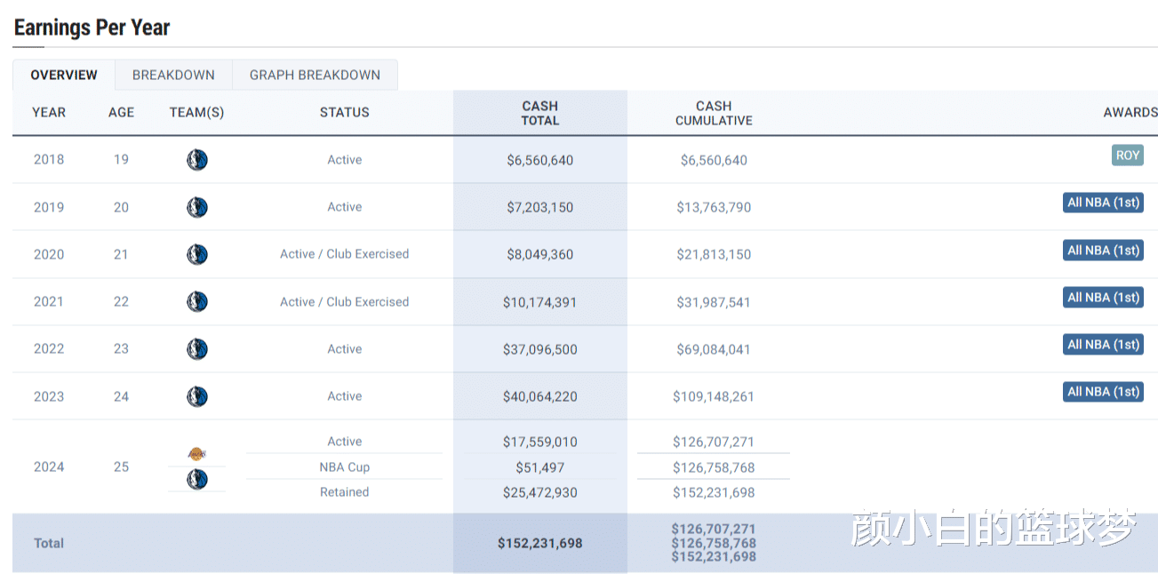Select the Mavericks logo in the 2021 row
Viewport: 1158px width, 574px height.
(197, 302)
